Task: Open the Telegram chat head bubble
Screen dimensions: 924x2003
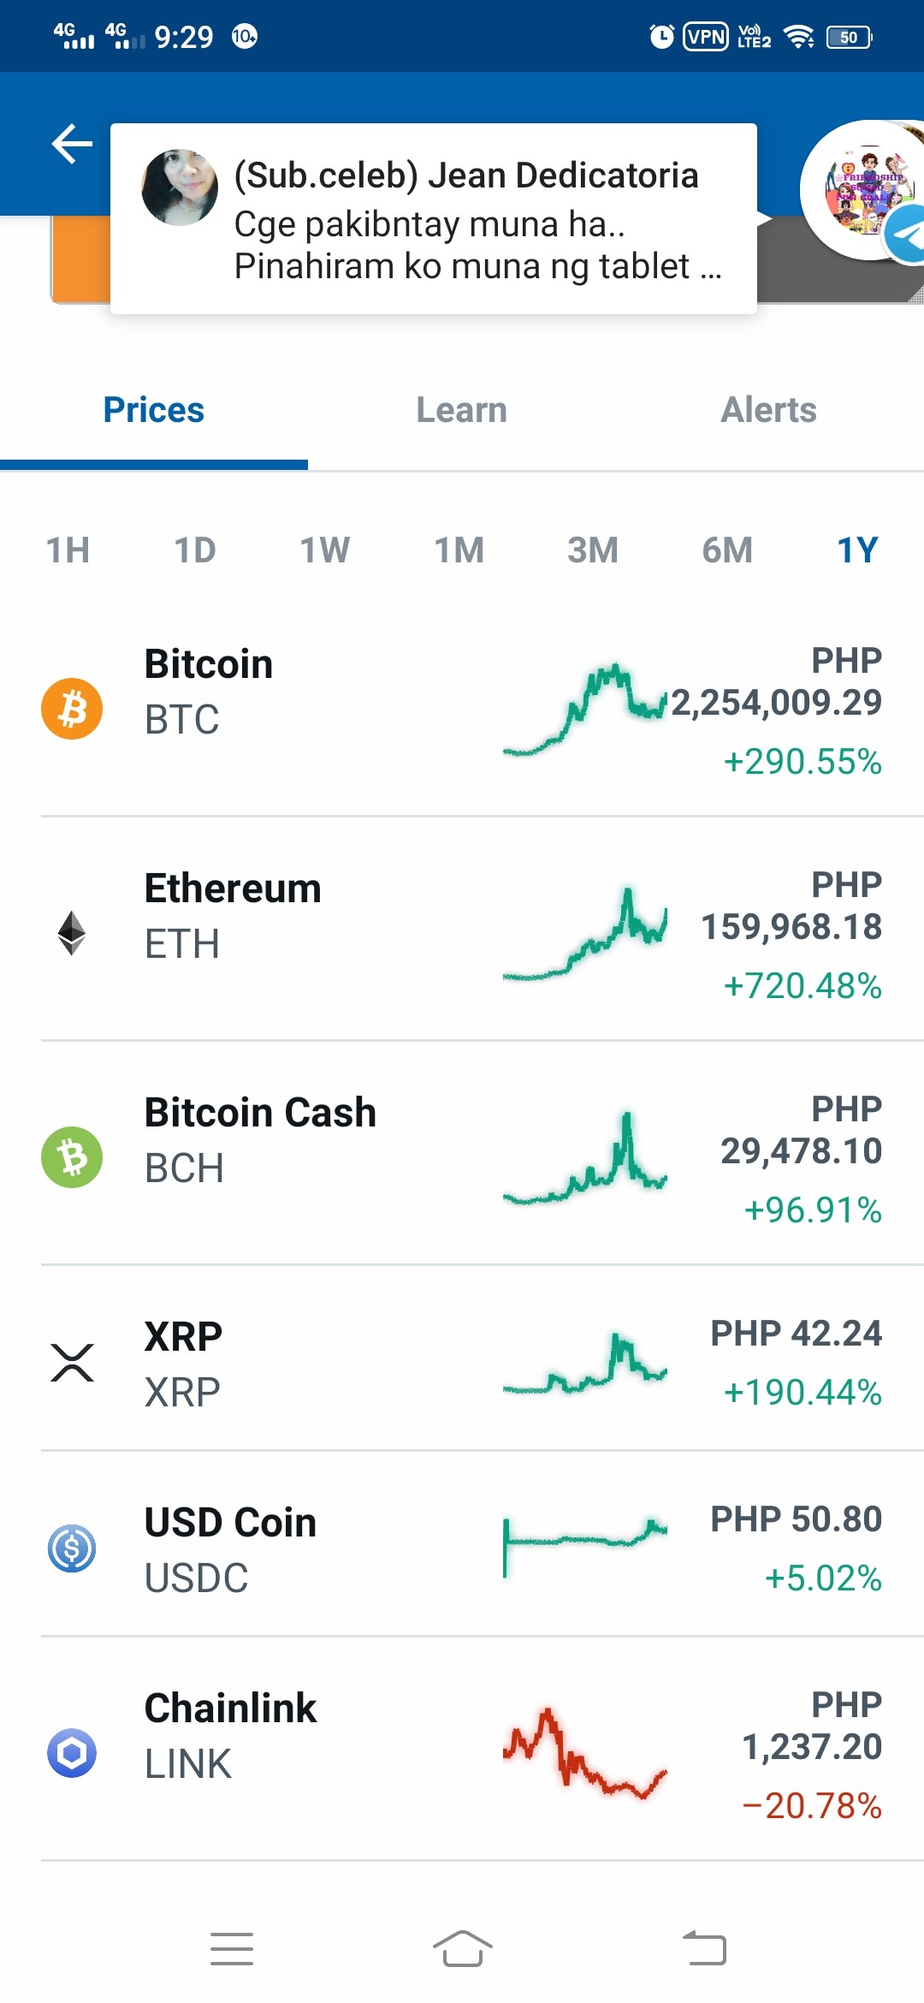Action: (x=864, y=190)
